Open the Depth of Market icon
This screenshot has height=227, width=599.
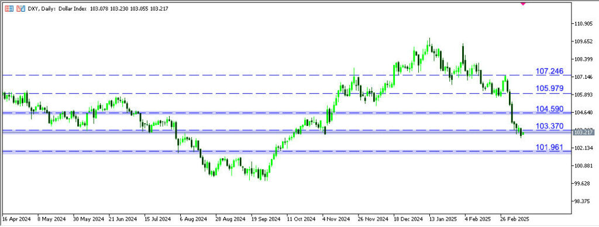(21, 8)
